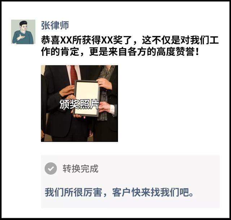This screenshot has height=220, width=231.
Task: Open the award ceremony photo thumbnail
Action: [x=79, y=103]
